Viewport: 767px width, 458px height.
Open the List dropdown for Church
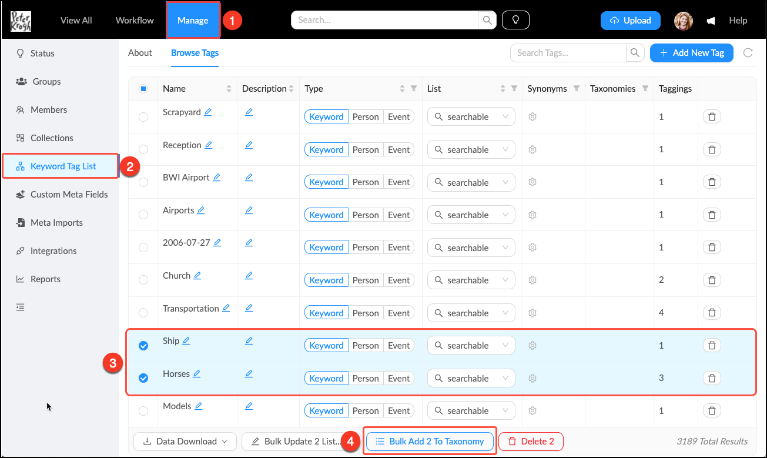[471, 280]
